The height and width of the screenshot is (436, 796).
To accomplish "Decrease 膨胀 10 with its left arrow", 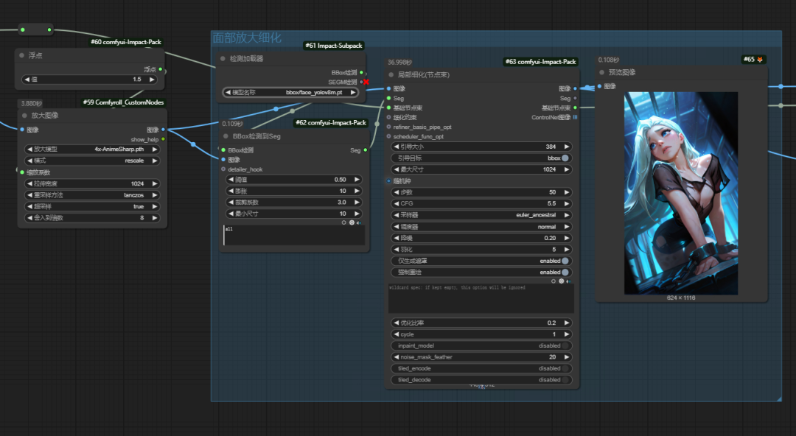I will [x=231, y=191].
